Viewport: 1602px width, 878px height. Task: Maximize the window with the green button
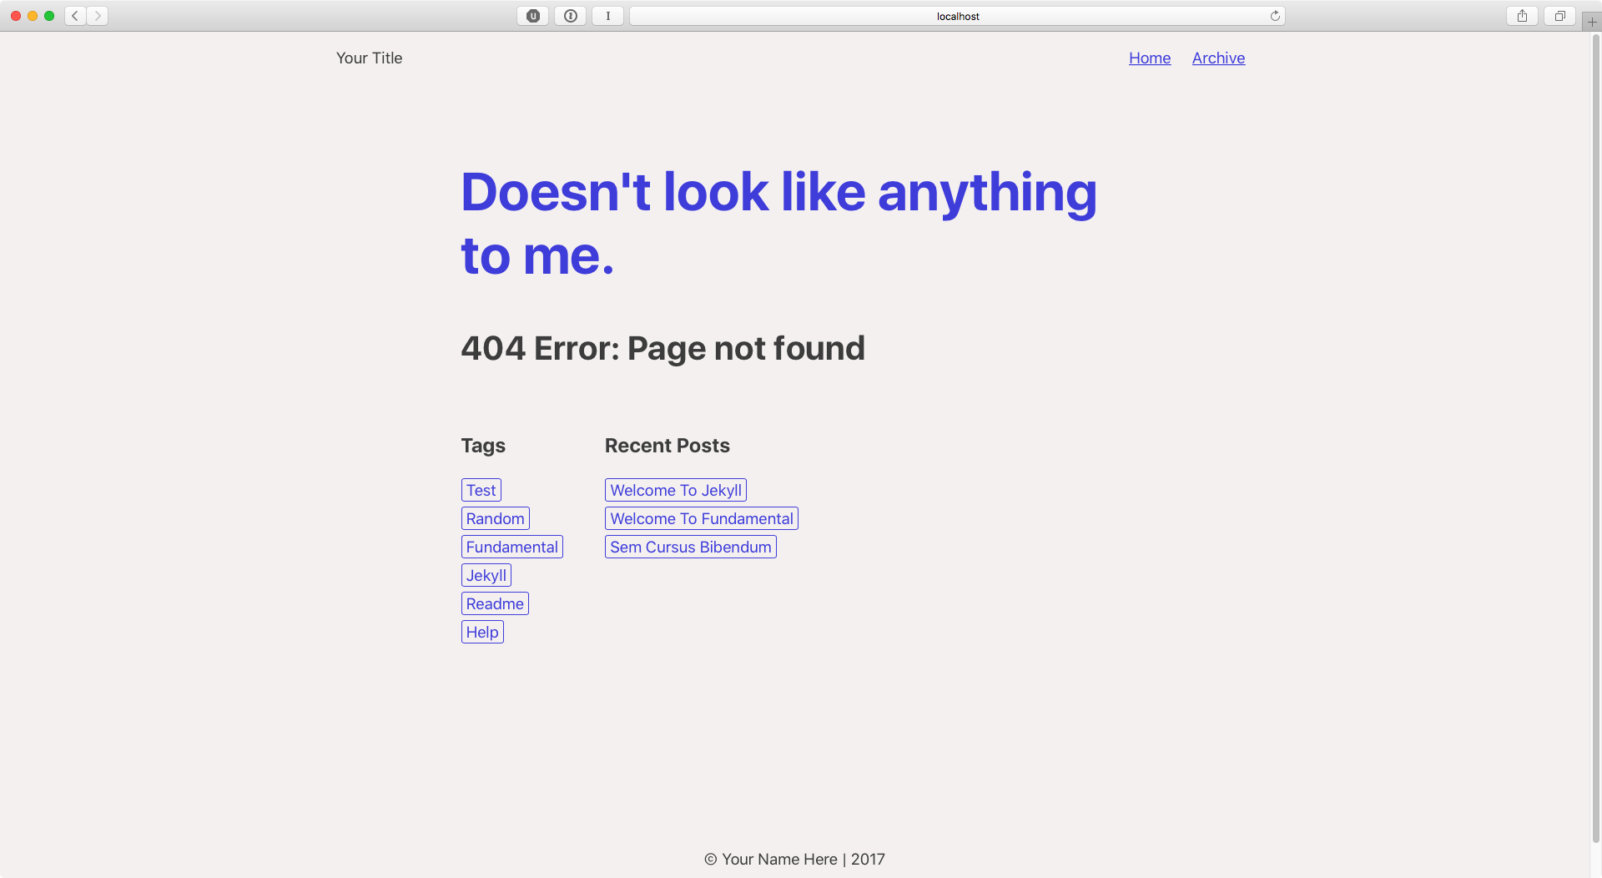pos(49,16)
